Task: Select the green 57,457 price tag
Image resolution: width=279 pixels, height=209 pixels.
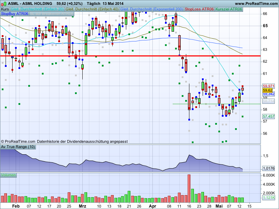Action: click(x=269, y=116)
